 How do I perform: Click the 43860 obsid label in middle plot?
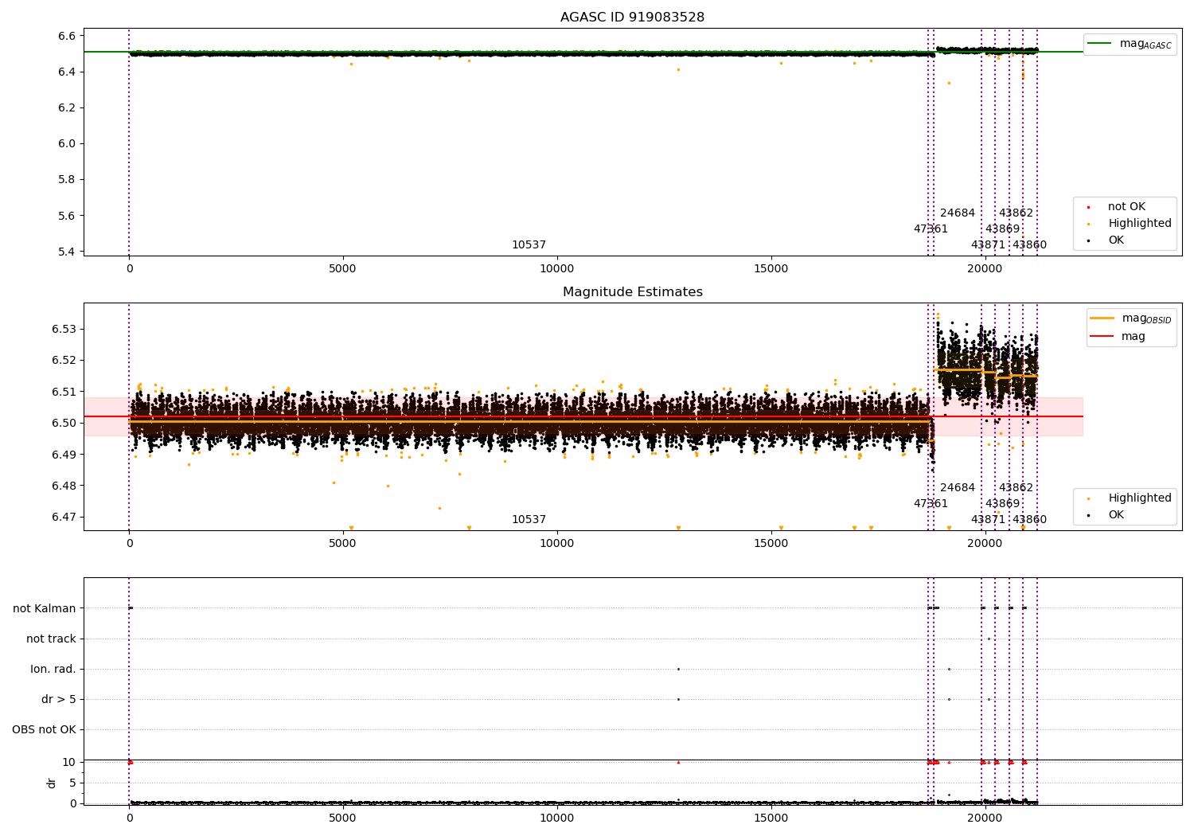click(x=1029, y=520)
